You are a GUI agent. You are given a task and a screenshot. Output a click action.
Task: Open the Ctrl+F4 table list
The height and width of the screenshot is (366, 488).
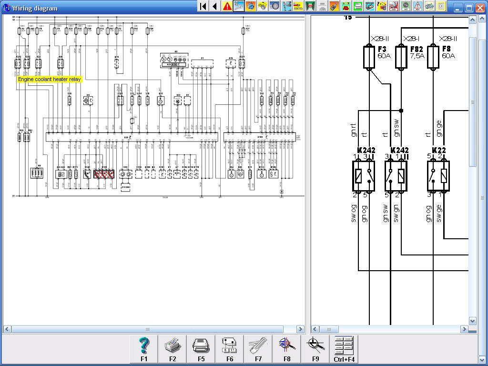point(344,349)
